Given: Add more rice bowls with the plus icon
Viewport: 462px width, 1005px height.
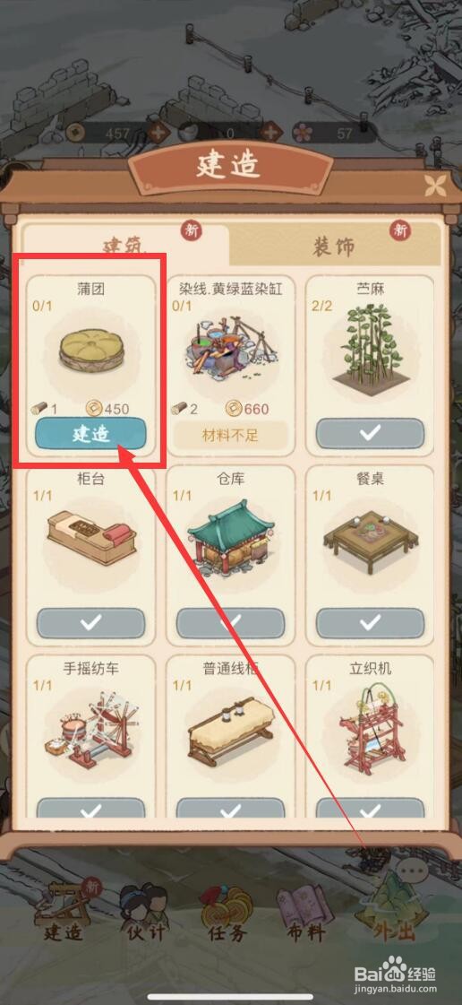Looking at the screenshot, I should 272,134.
